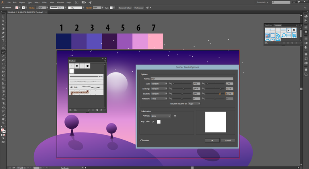Click Cancel in Scatter Brush Options

[x=228, y=140]
